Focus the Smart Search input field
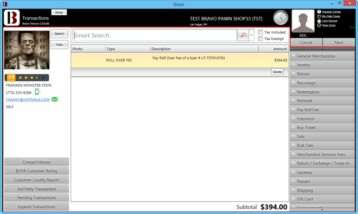The image size is (358, 214). pos(155,35)
